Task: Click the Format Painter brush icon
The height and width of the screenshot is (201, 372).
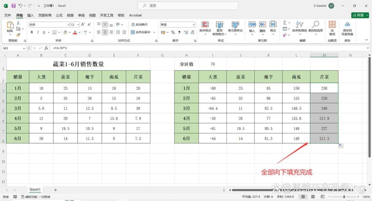Action: [x=18, y=35]
